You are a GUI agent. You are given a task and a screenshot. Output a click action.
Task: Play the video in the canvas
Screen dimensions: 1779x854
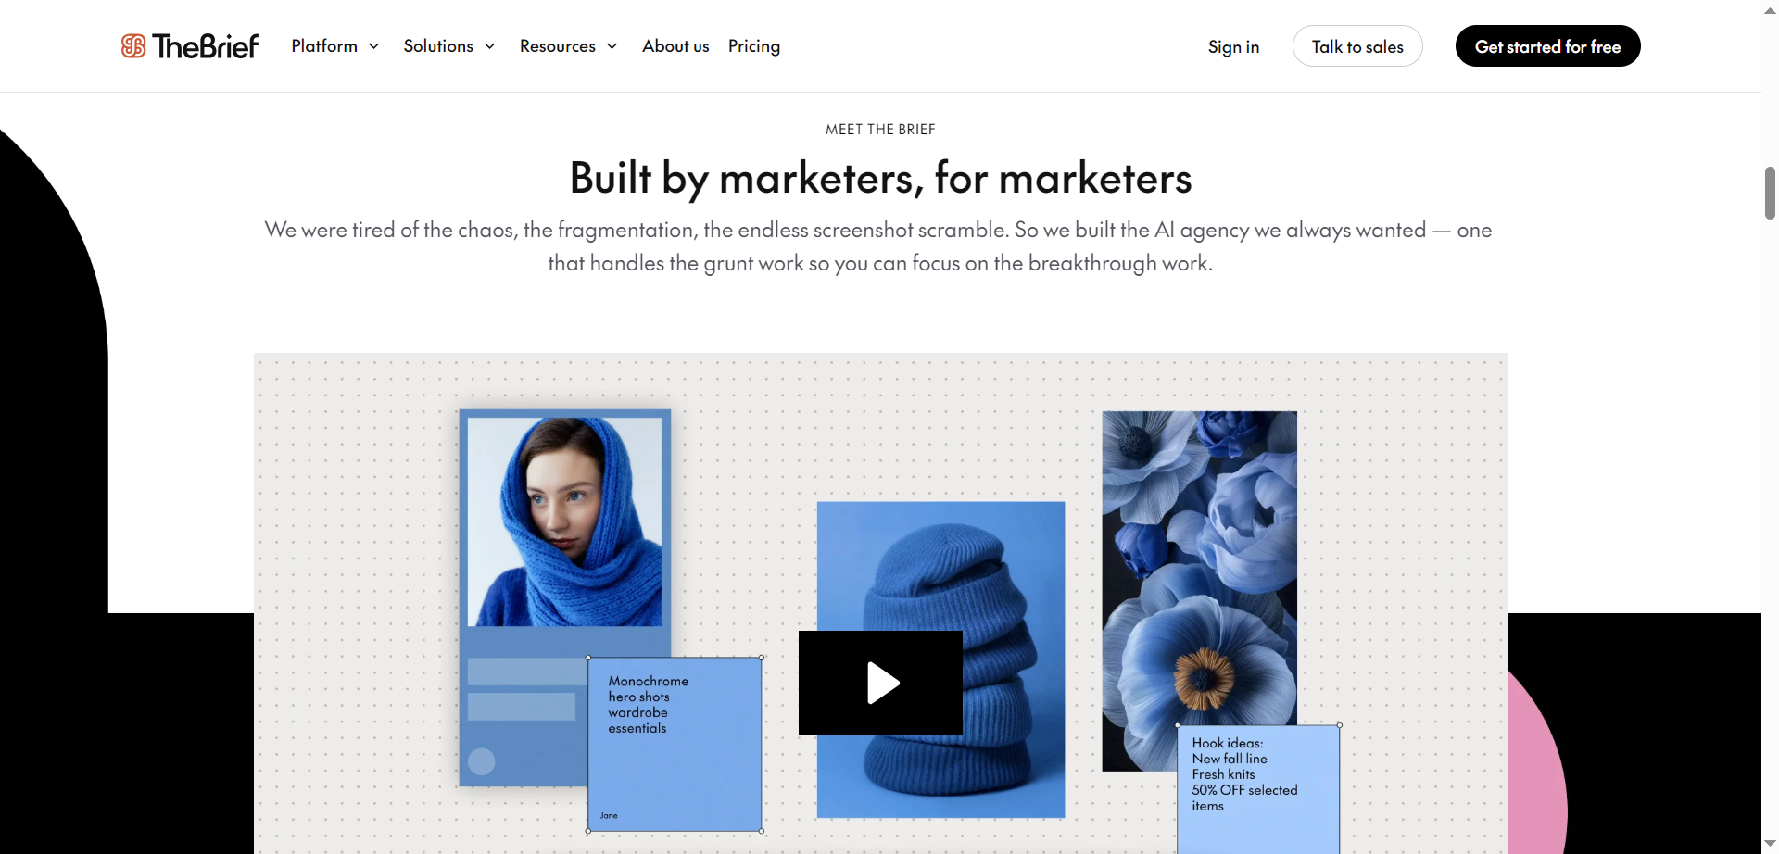pos(880,683)
